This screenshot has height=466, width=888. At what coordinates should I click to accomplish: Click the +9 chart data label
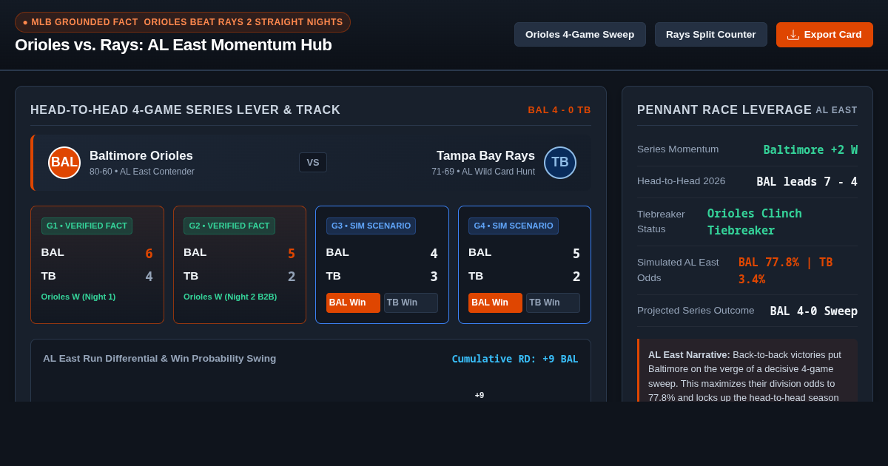(480, 395)
